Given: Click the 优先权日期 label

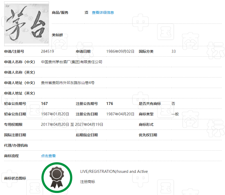Looking at the screenshot, I should [x=148, y=135].
